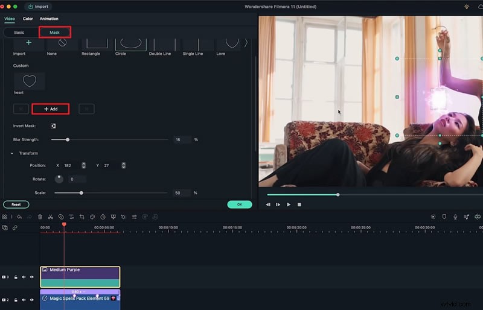Show more mask shapes with right chevron
Screen dimensions: 483x310
pos(246,43)
